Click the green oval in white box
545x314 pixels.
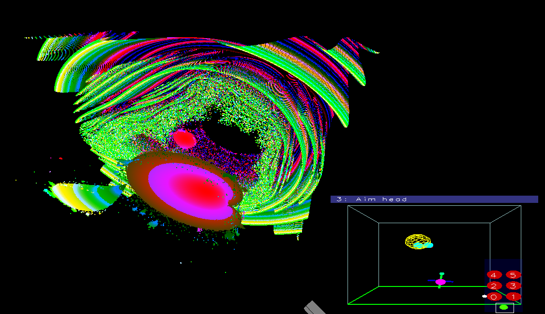[504, 307]
